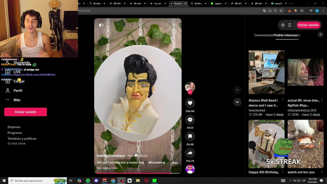Open options menu for chrizzymchrizzy_1313 video
Viewport: 327px width, 184px height.
pos(322,100)
